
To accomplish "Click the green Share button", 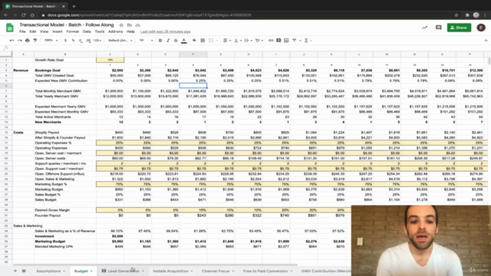I will coord(459,28).
